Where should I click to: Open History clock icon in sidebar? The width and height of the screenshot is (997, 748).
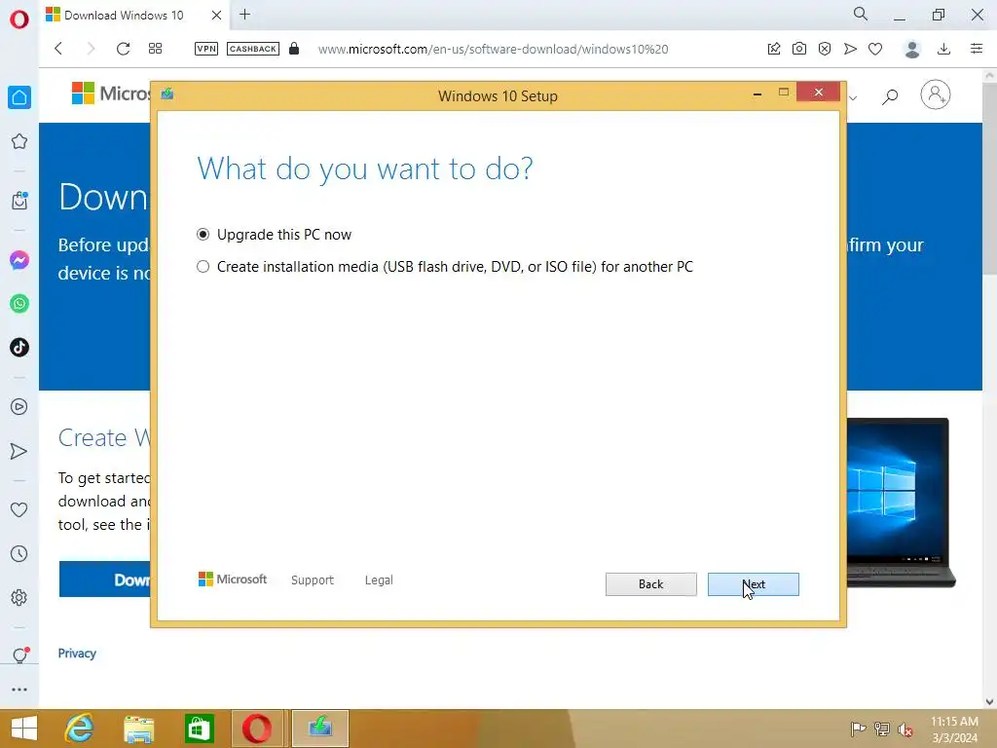19,554
